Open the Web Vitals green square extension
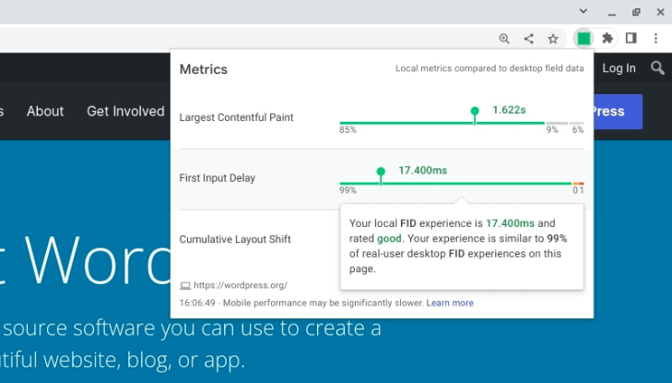 (584, 39)
